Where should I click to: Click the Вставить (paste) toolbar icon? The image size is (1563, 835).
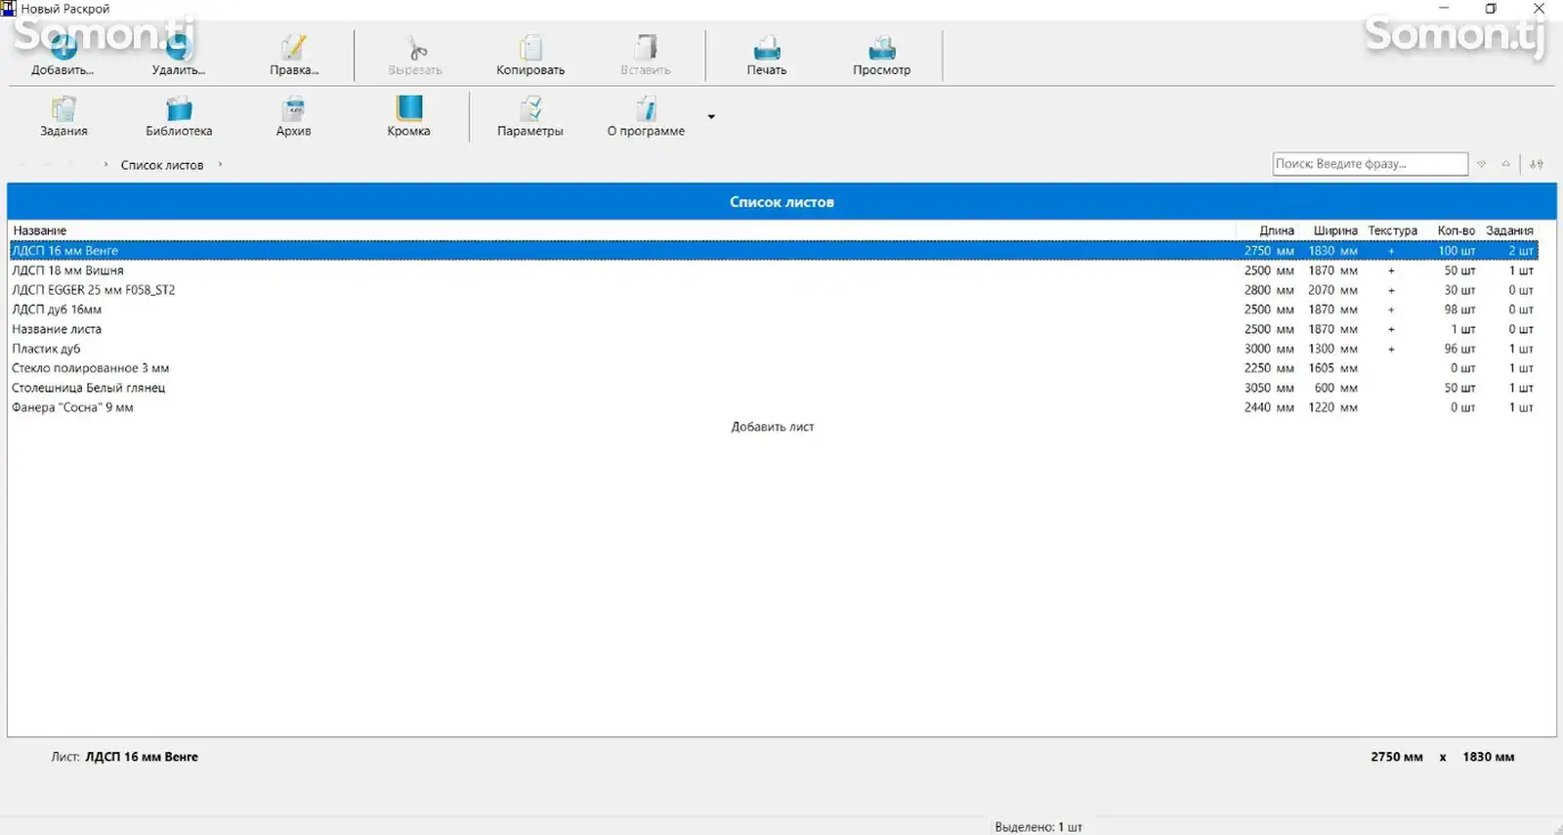[x=646, y=48]
